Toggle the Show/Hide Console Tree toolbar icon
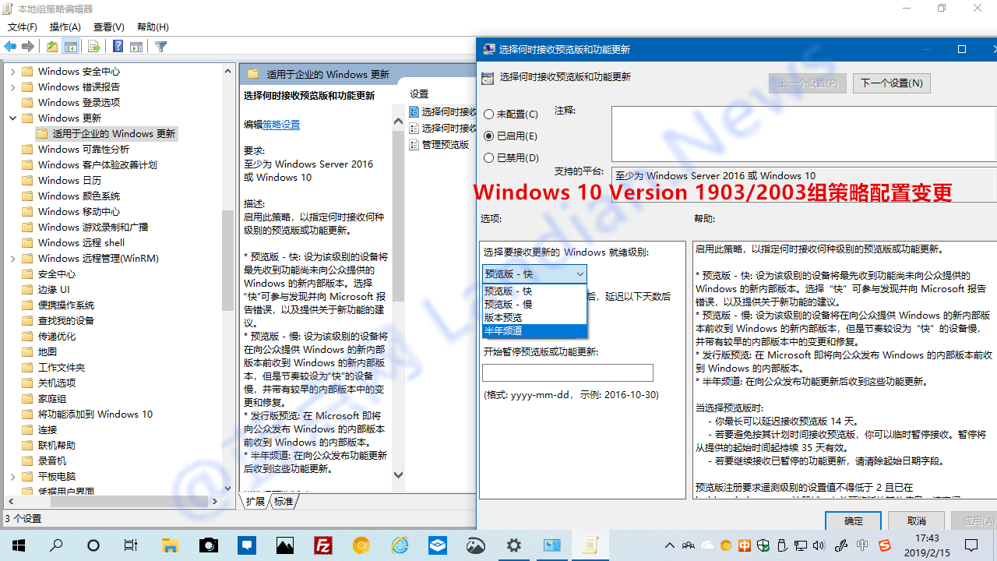 70,46
